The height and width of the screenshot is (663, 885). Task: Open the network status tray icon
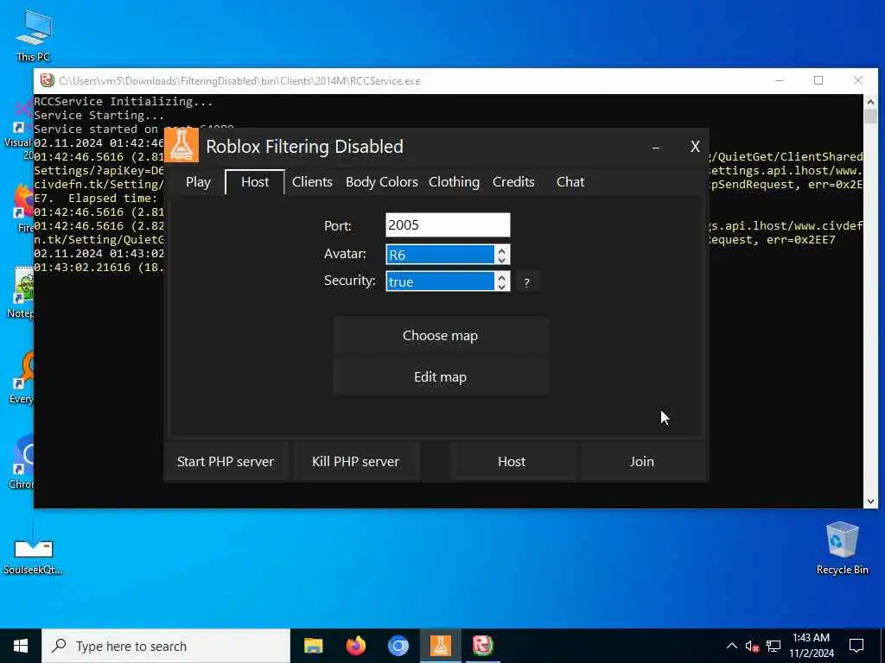[x=774, y=646]
